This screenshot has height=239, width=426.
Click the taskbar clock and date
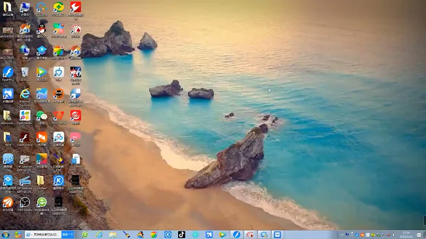pos(406,235)
